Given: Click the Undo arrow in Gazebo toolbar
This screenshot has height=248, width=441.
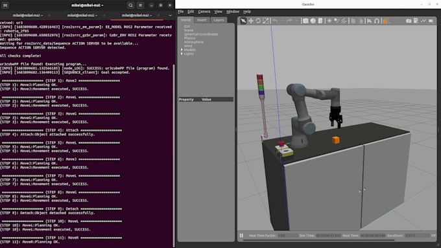Looking at the screenshot, I should click(275, 21).
